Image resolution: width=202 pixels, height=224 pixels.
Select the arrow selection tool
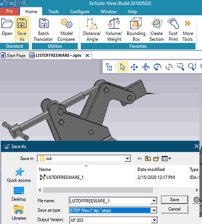click(x=123, y=67)
